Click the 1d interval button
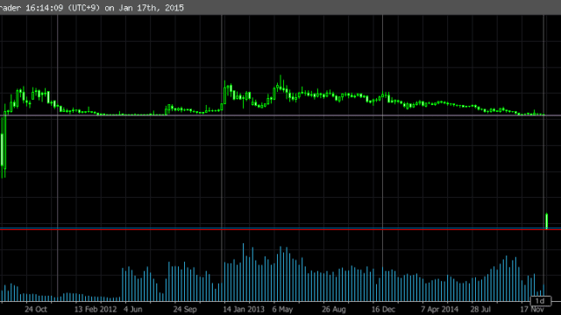 [x=540, y=301]
